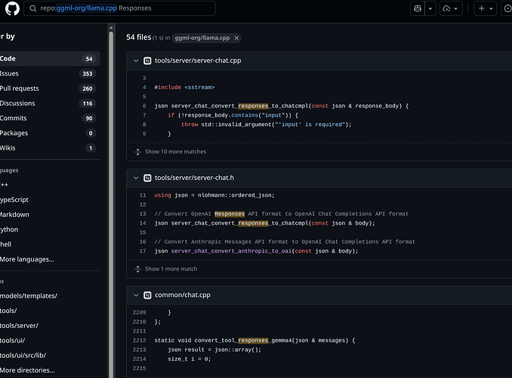Screen dimensions: 512x378
Task: Click the search magnifier icon
Action: pos(33,8)
